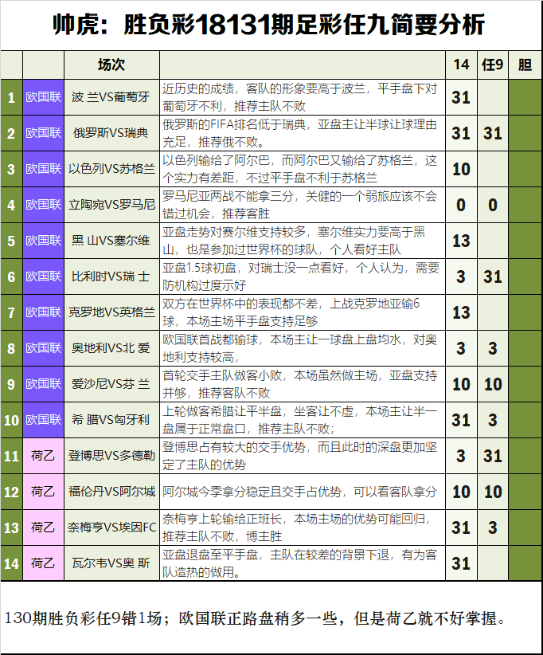The height and width of the screenshot is (655, 543).
Task: Select 14-column pick "3" for 比利时VS瑞士
Action: (461, 277)
